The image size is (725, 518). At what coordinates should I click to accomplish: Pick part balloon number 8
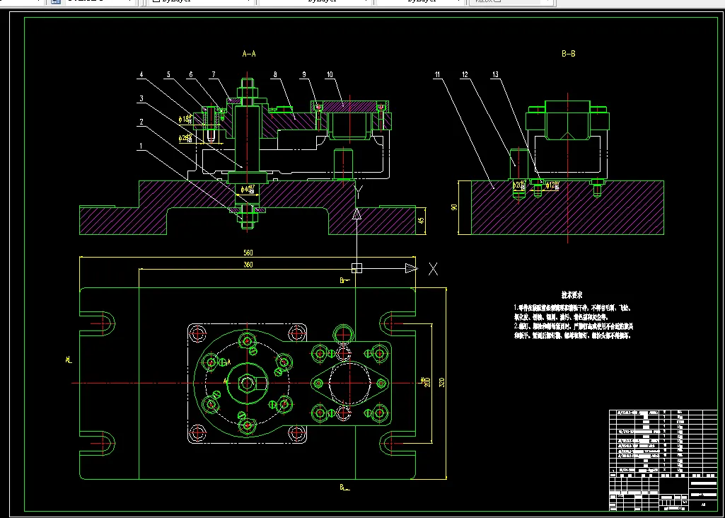tap(275, 74)
